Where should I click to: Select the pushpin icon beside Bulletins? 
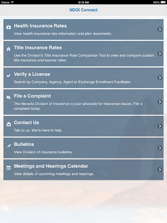click(x=9, y=146)
